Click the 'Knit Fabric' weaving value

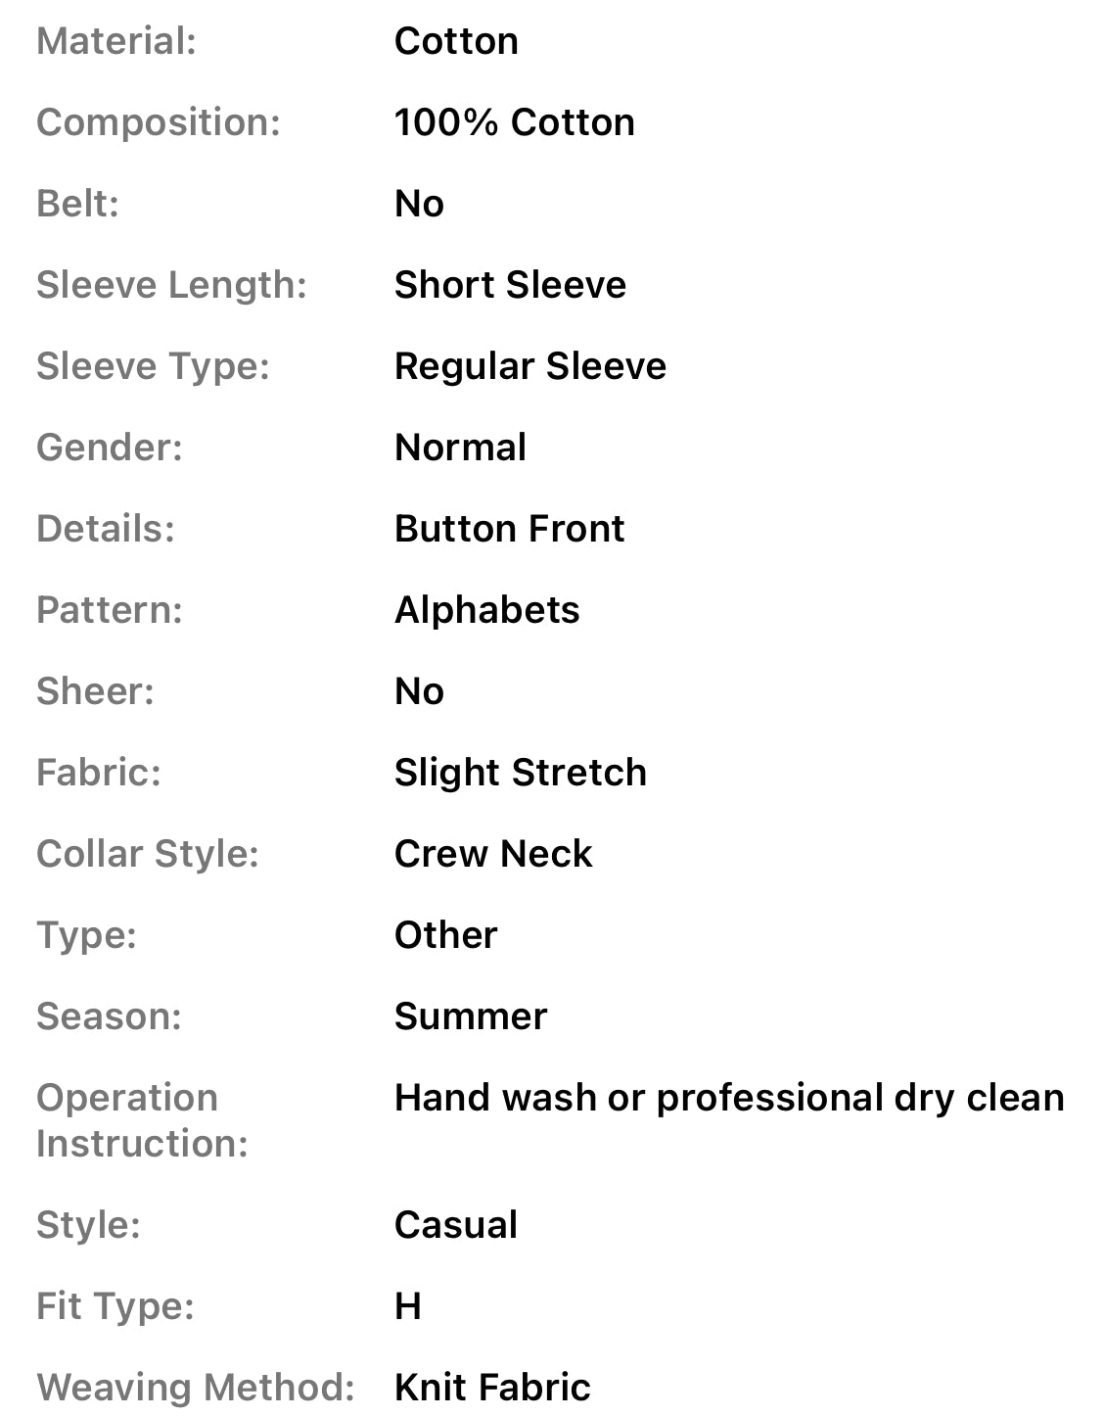click(492, 1388)
